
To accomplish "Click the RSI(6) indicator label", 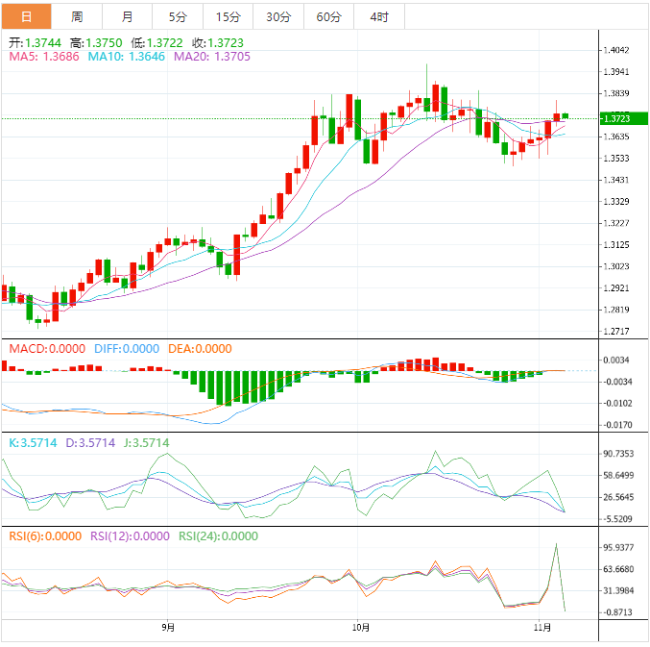I will [x=44, y=536].
